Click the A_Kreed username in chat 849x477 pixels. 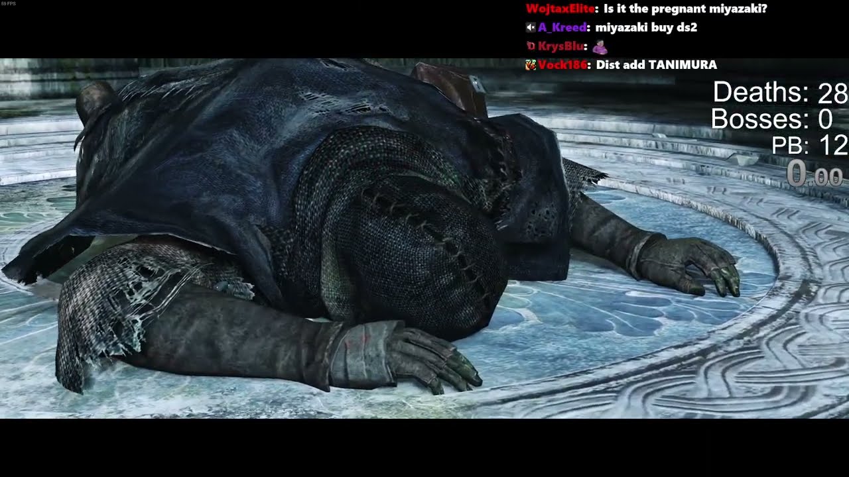[x=562, y=28]
